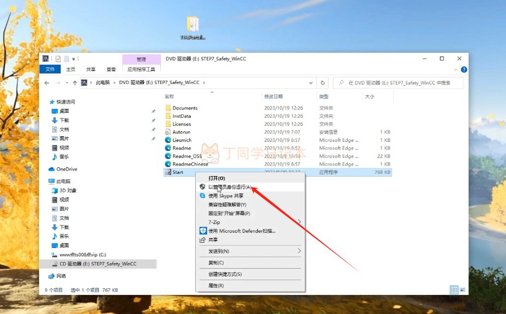The image size is (506, 314).
Task: Click the properties icon in quick access toolbar
Action: 58,59
